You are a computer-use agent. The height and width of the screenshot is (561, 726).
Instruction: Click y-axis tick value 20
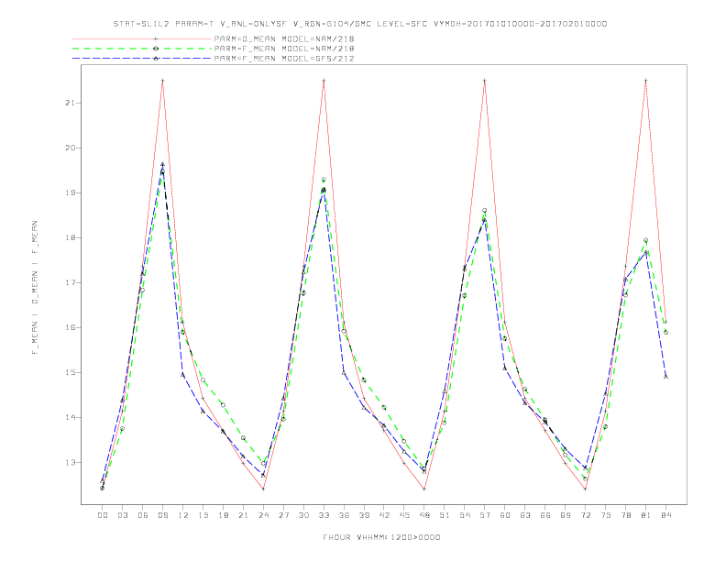pos(70,148)
